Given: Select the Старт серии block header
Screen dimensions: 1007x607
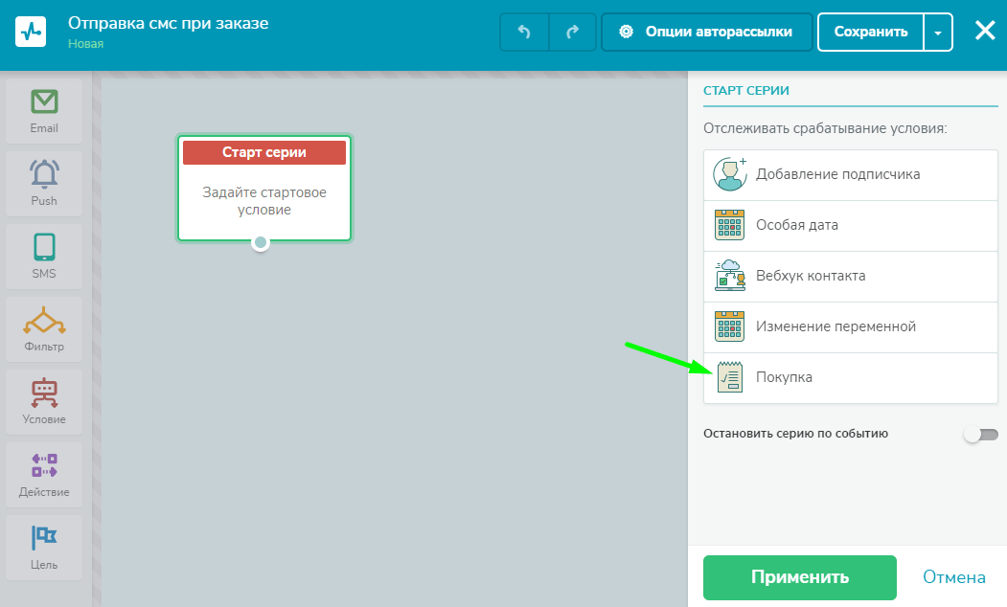Looking at the screenshot, I should [263, 152].
